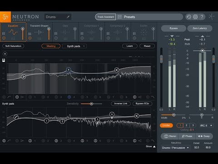The height and width of the screenshot is (164, 218).
Task: Open the Compressor 1 preset list icon
Action: coord(82,34)
